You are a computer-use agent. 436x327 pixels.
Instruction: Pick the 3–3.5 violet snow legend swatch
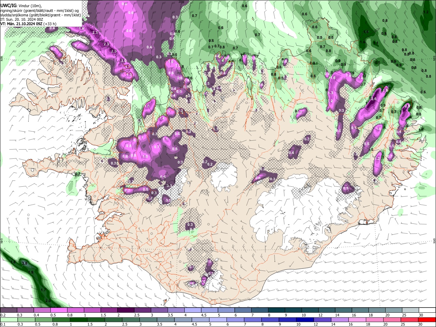point(159,310)
